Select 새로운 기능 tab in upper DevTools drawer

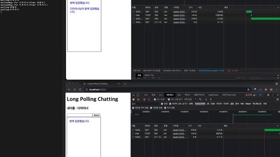click(x=149, y=75)
